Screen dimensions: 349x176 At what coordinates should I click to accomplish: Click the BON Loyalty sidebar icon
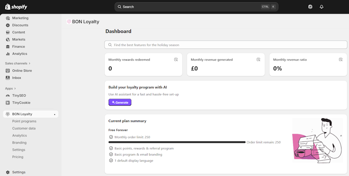tap(8, 114)
